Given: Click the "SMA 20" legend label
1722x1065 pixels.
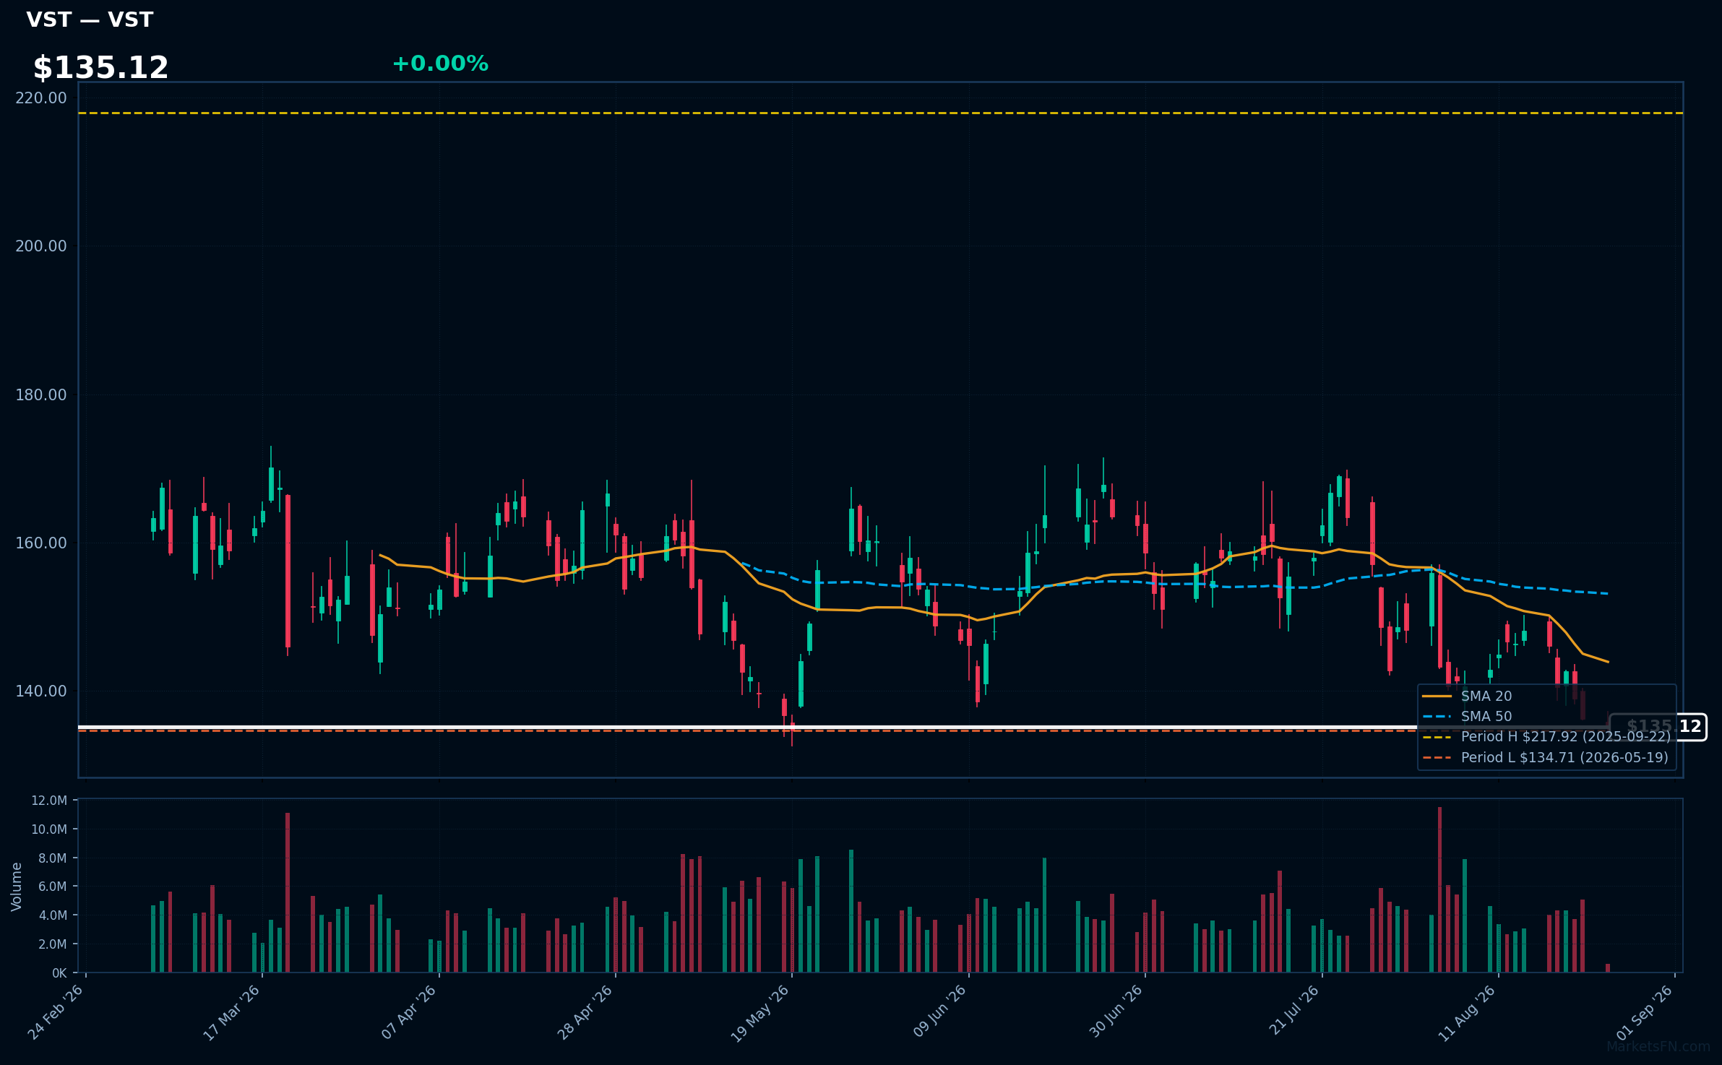Looking at the screenshot, I should pos(1486,696).
